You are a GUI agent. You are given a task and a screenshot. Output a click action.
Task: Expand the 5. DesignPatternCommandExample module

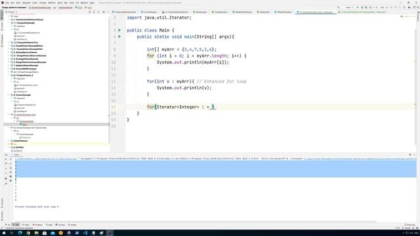9,62
